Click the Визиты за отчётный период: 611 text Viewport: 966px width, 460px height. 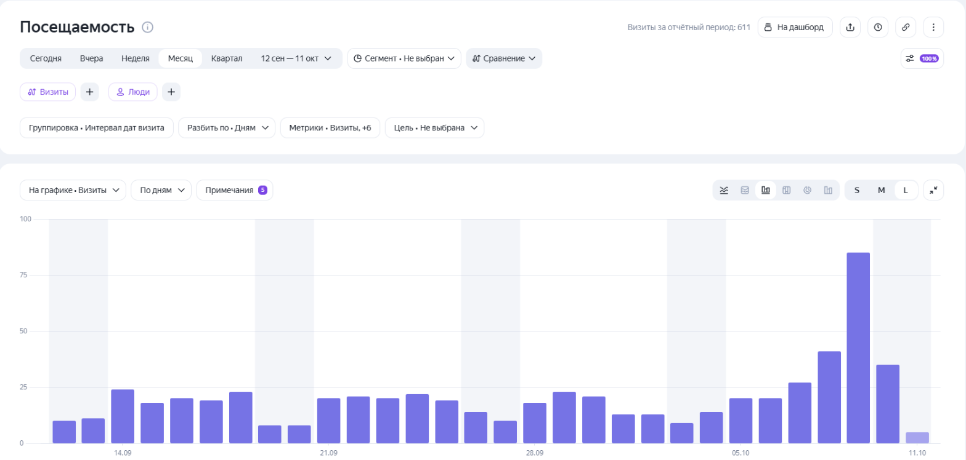click(x=689, y=27)
